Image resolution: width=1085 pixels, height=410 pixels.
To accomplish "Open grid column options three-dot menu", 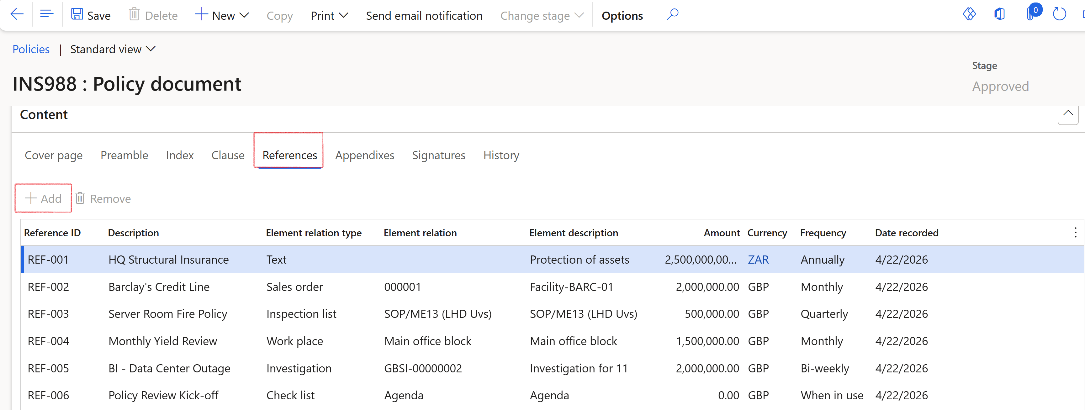I will pos(1075,232).
